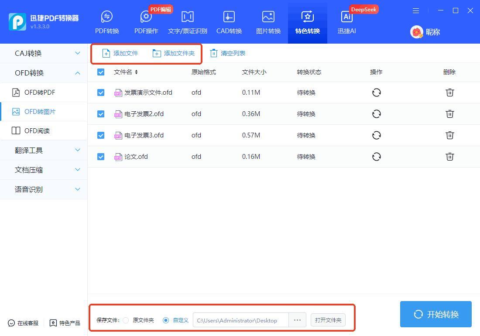This screenshot has height=336, width=480.
Task: Uncheck the 电子发票3.ofd checkbox
Action: pos(101,135)
